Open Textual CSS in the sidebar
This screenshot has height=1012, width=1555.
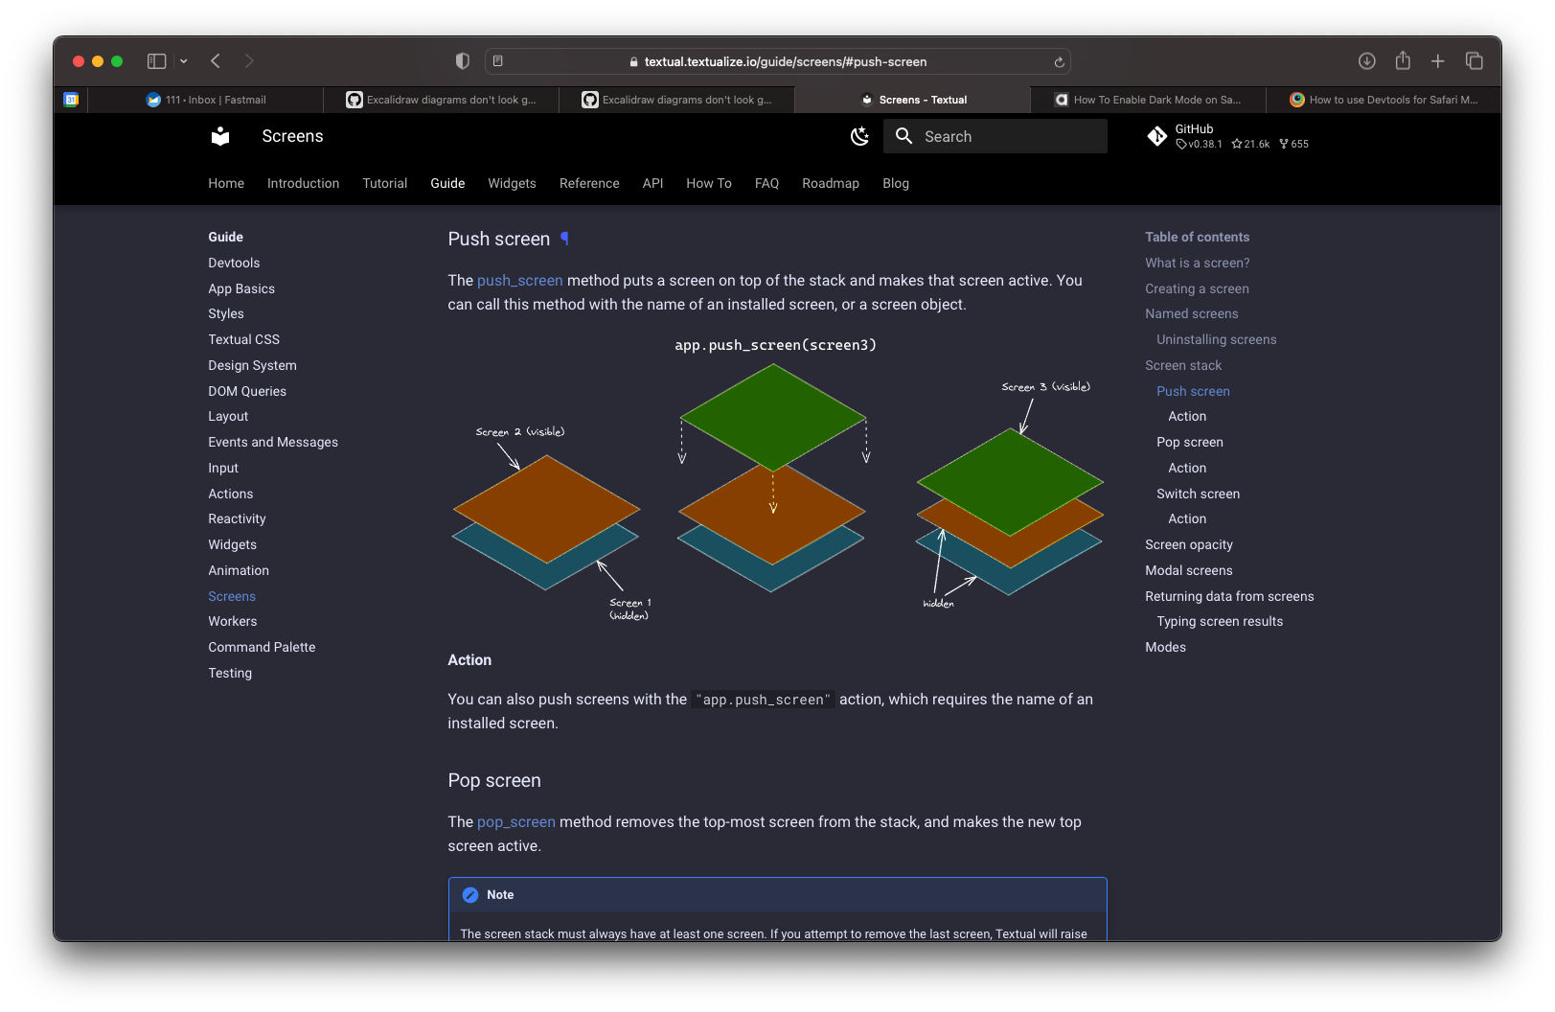(244, 339)
